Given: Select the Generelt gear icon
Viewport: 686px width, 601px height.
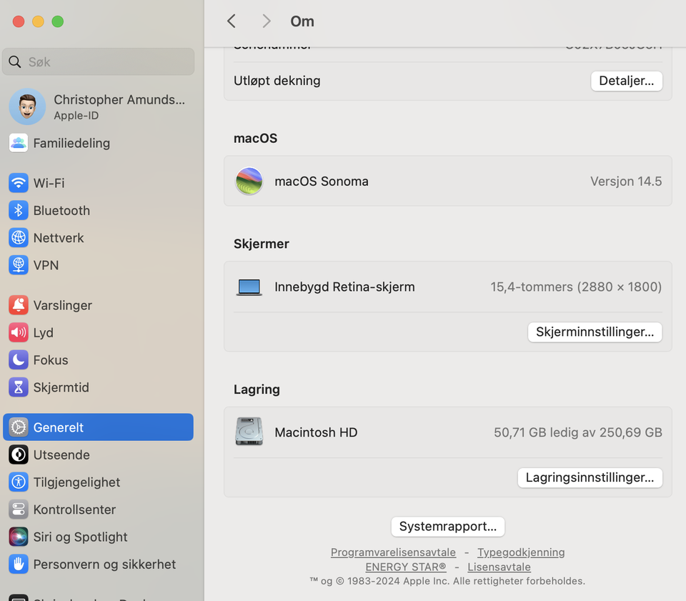Looking at the screenshot, I should point(19,427).
